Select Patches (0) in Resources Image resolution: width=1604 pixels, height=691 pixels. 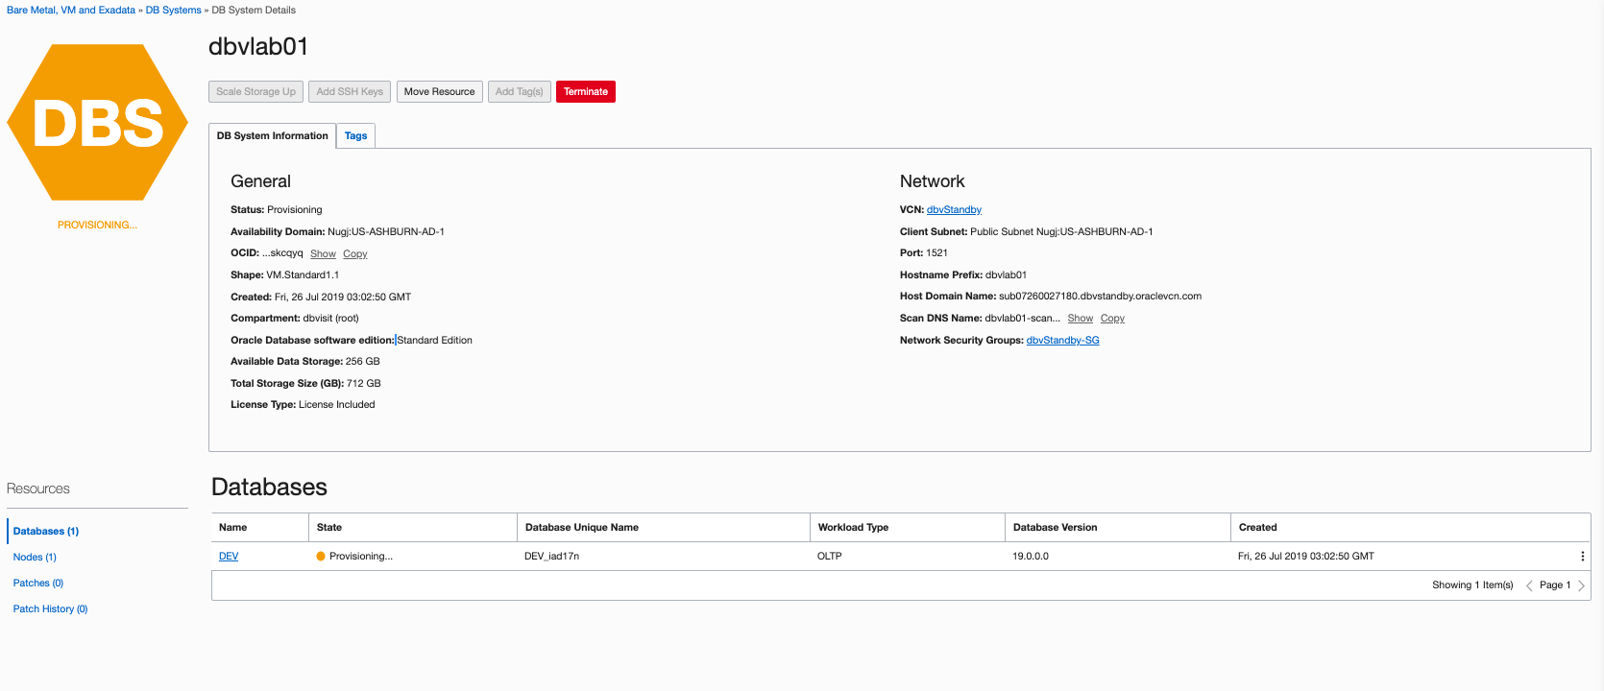[38, 584]
